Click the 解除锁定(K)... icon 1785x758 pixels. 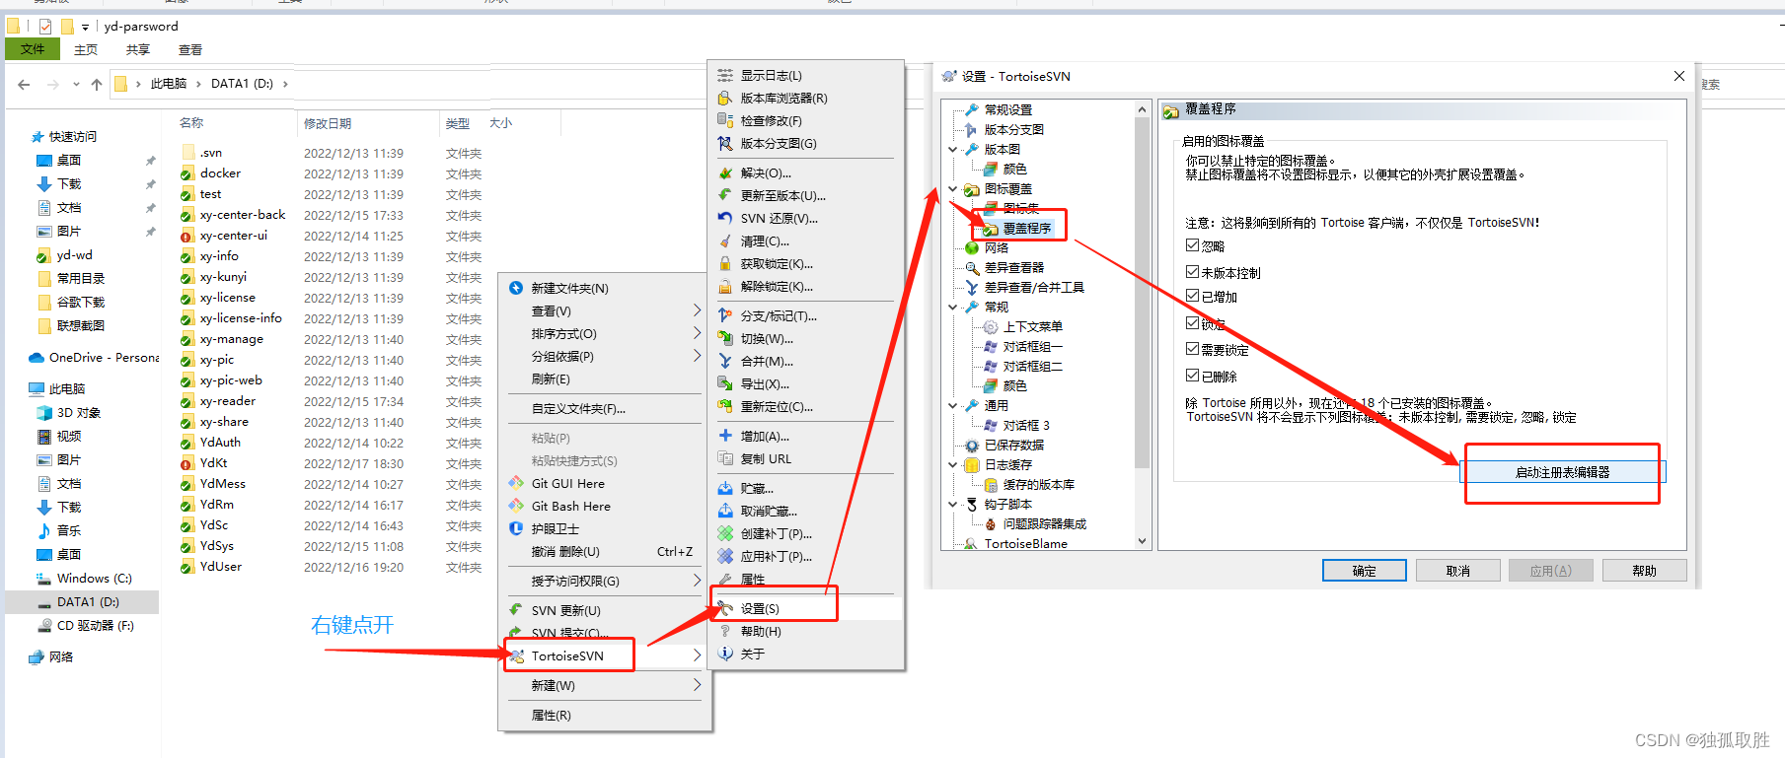pos(725,286)
